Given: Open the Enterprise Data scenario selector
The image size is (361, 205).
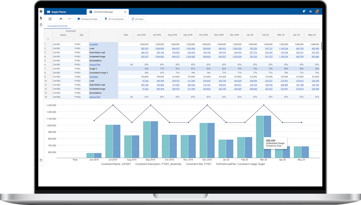Looking at the screenshot, I should [x=87, y=19].
